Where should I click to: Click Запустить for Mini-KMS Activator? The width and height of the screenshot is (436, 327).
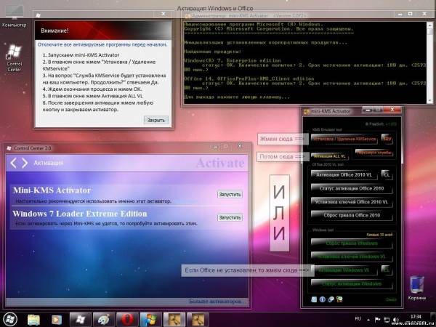230,194
